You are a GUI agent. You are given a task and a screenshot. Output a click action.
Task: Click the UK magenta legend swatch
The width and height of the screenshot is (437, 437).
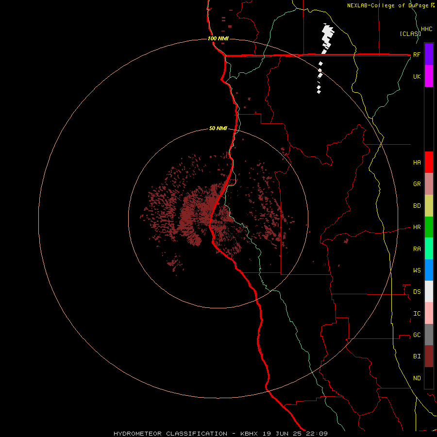(429, 76)
